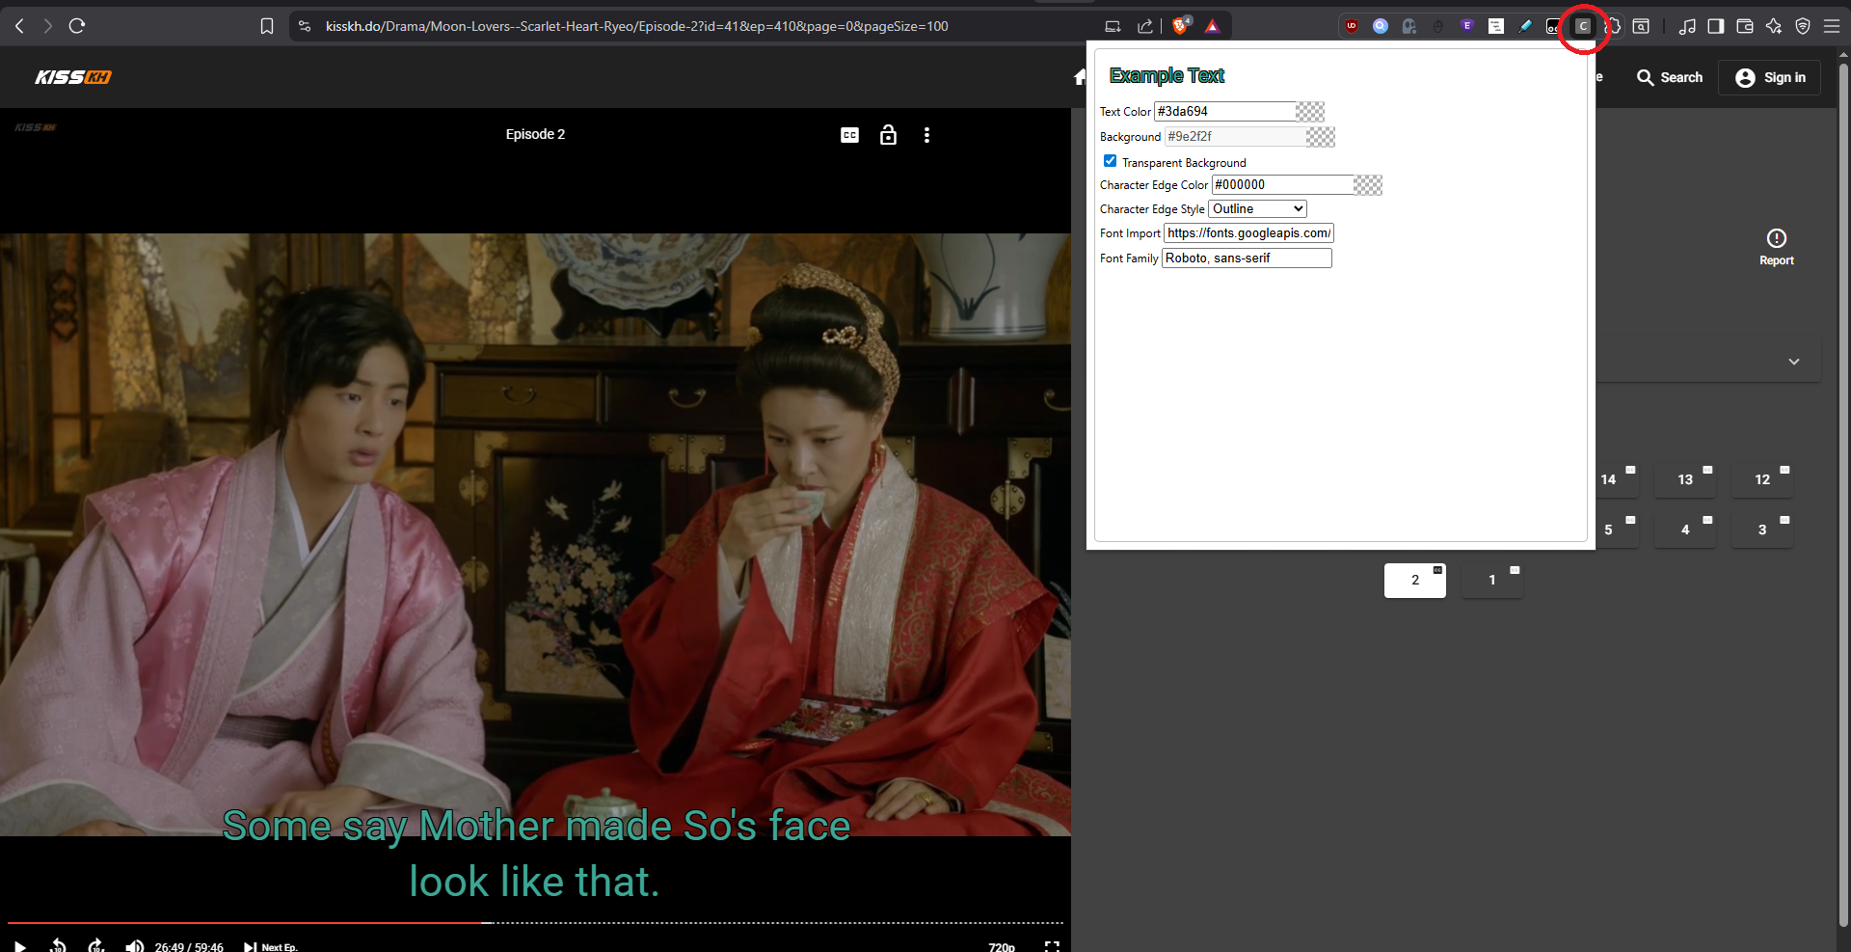Open the Brave Shields lion icon
The height and width of the screenshot is (952, 1851).
(x=1180, y=26)
